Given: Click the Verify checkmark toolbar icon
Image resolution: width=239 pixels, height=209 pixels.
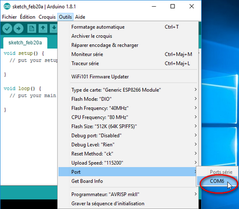Looking at the screenshot, I should (7, 29).
